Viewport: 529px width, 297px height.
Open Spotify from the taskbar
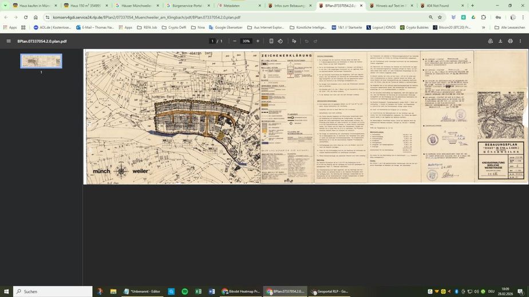point(184,291)
